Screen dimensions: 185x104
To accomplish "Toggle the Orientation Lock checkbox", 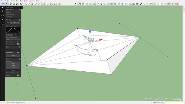I will [18, 73].
